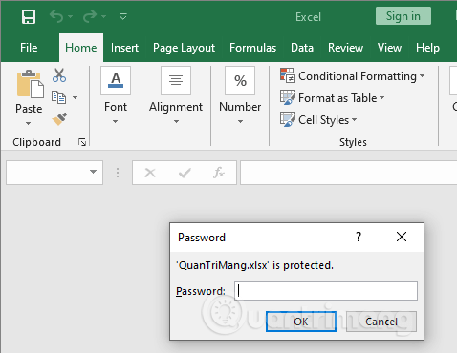Click the Cancel X icon in formula bar
The image size is (457, 353).
pyautogui.click(x=150, y=173)
